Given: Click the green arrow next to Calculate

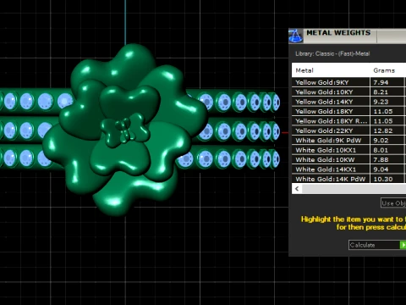Looking at the screenshot, I should click(x=403, y=245).
